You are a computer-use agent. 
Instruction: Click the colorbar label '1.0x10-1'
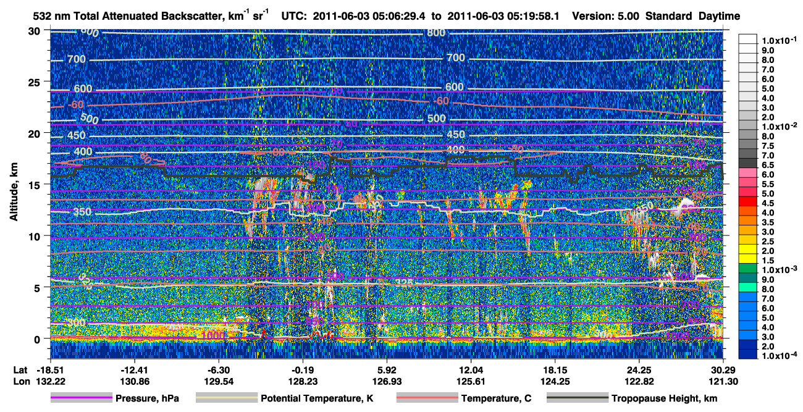click(780, 40)
